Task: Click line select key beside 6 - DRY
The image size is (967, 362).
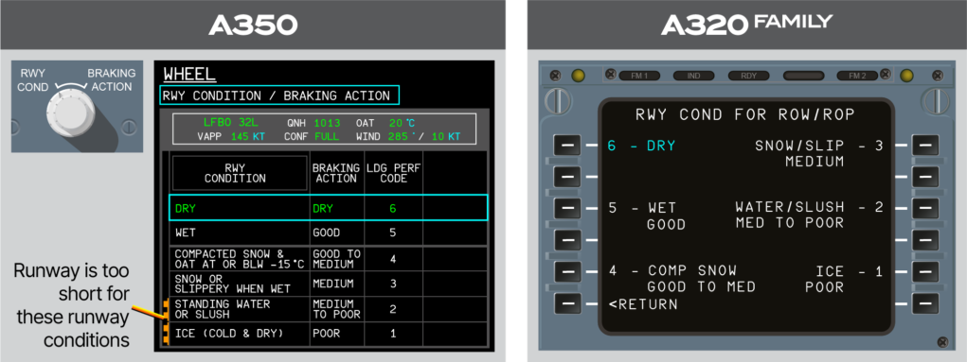Action: point(567,146)
